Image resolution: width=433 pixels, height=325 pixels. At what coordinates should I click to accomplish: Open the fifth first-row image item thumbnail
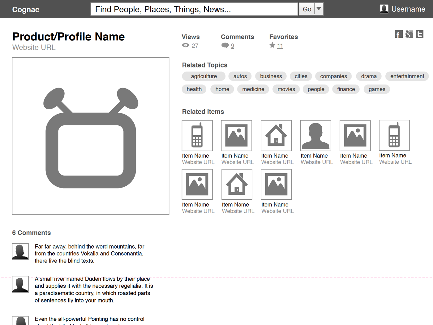pyautogui.click(x=355, y=136)
